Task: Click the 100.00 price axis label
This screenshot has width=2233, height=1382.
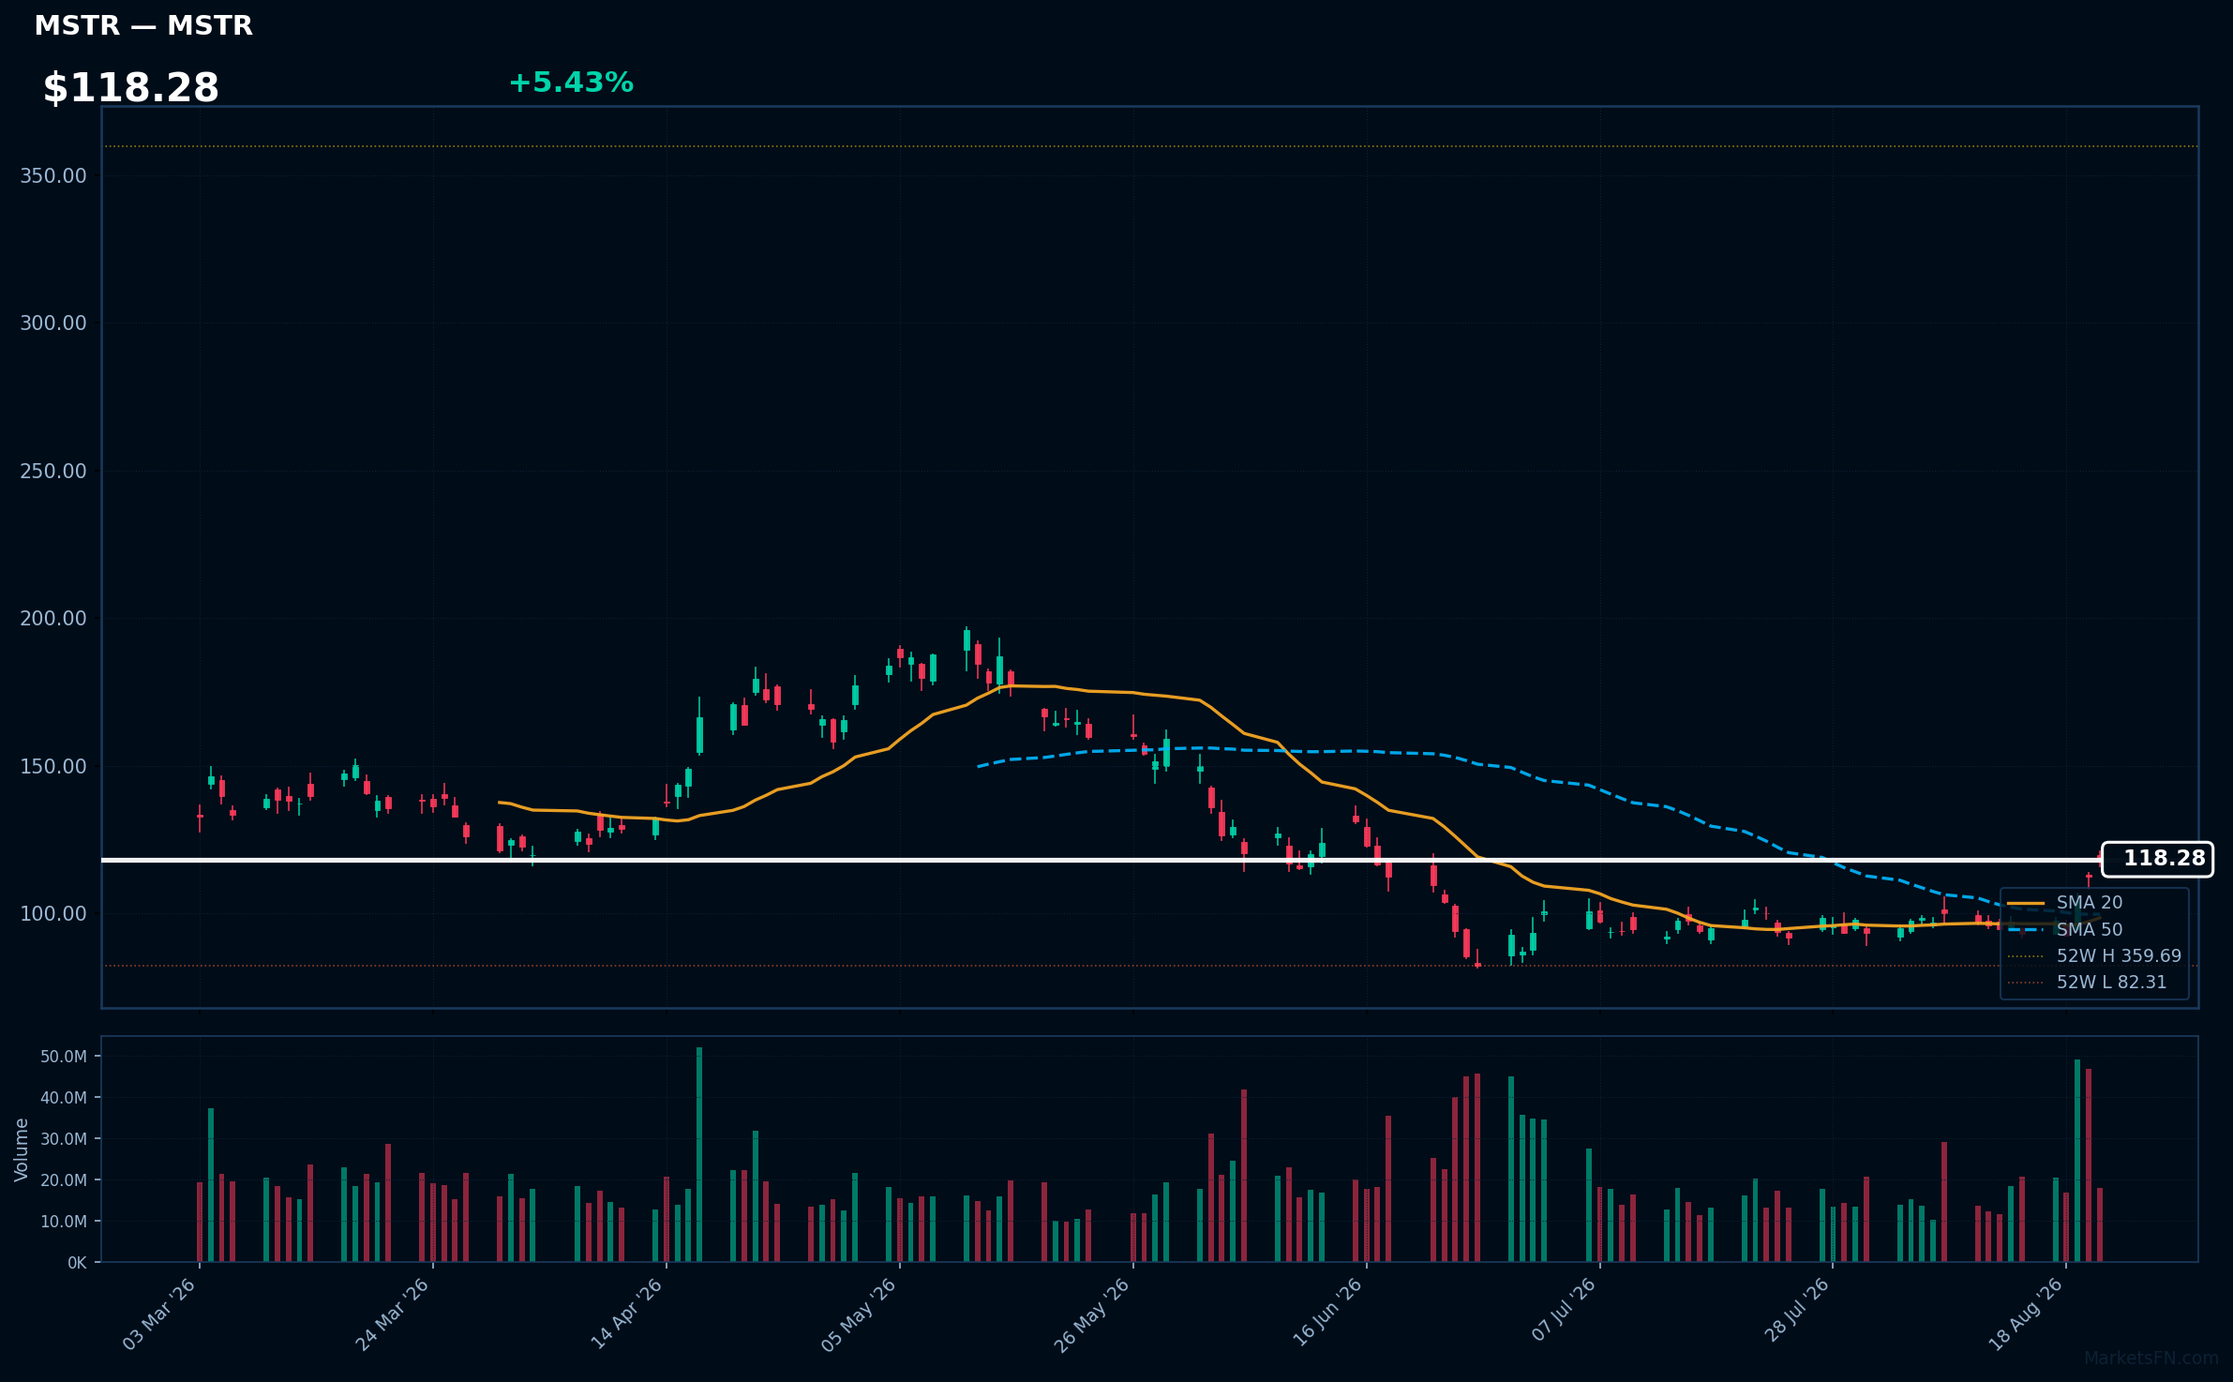Action: click(53, 913)
